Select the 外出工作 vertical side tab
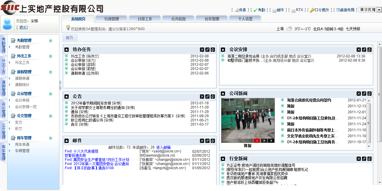 click(4, 66)
